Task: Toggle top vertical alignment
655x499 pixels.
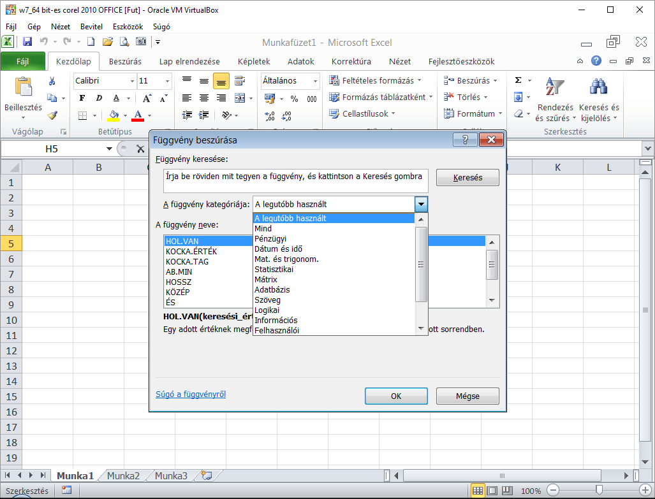Action: [187, 81]
